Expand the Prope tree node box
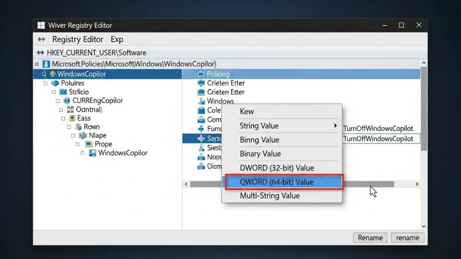461x259 pixels. [x=77, y=144]
